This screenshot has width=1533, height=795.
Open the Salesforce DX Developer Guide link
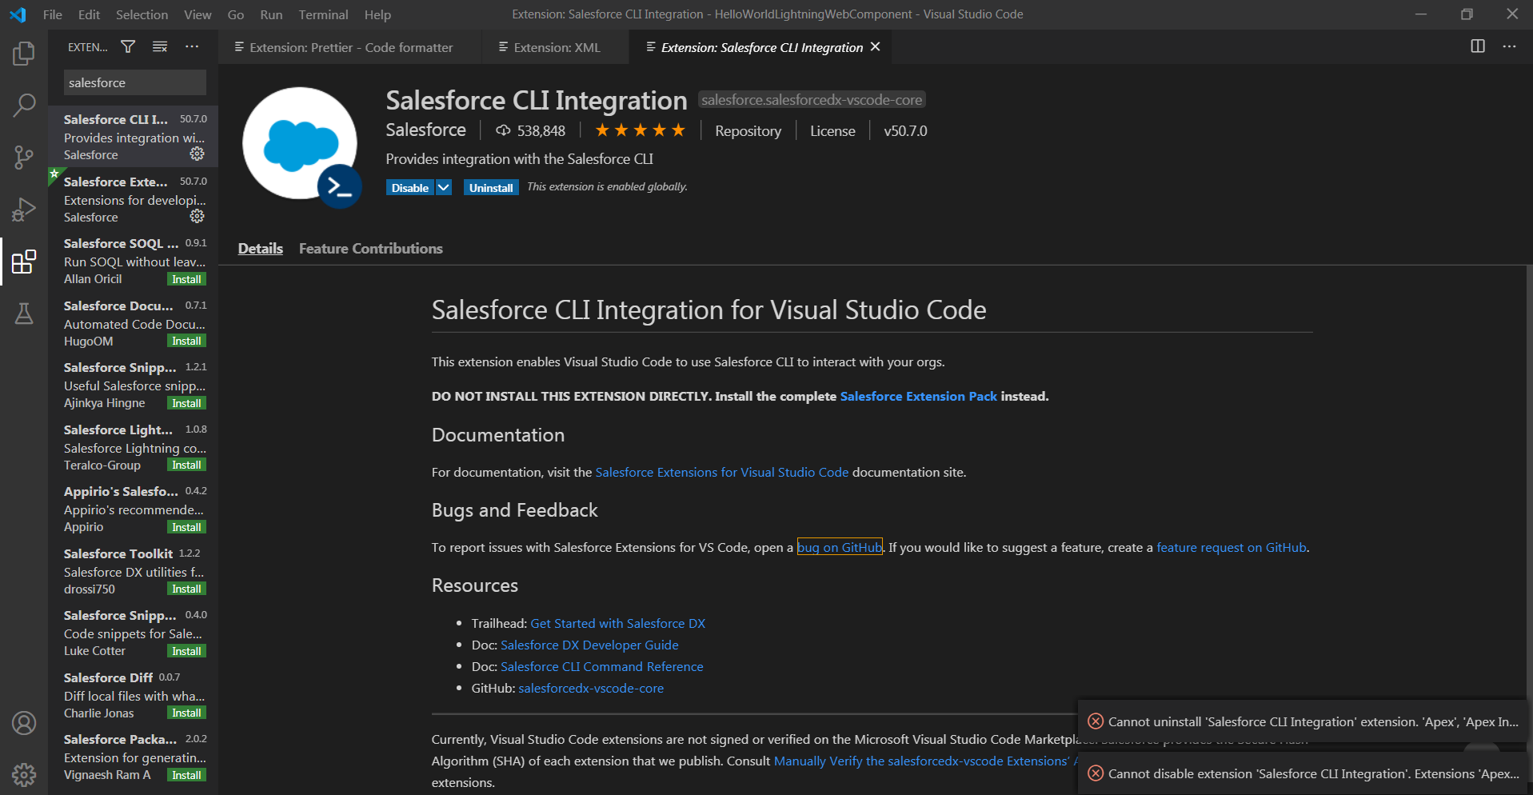(x=589, y=645)
